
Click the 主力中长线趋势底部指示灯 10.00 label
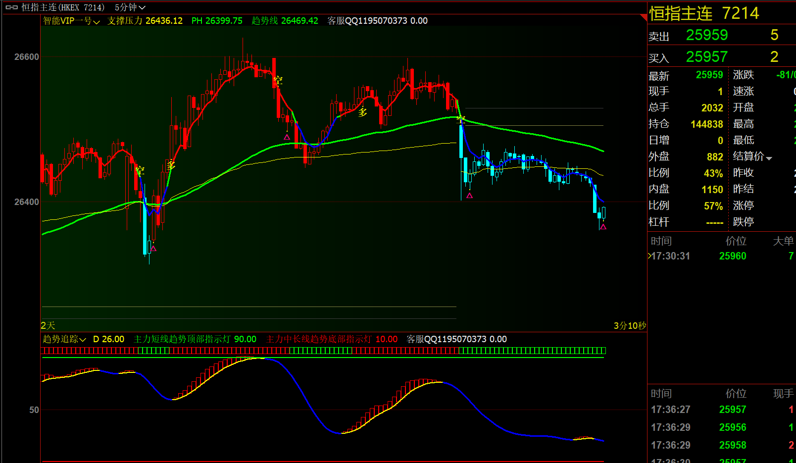coord(332,339)
